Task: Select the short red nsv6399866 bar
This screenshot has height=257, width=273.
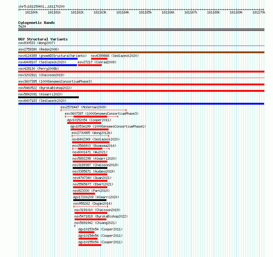Action: point(99,59)
